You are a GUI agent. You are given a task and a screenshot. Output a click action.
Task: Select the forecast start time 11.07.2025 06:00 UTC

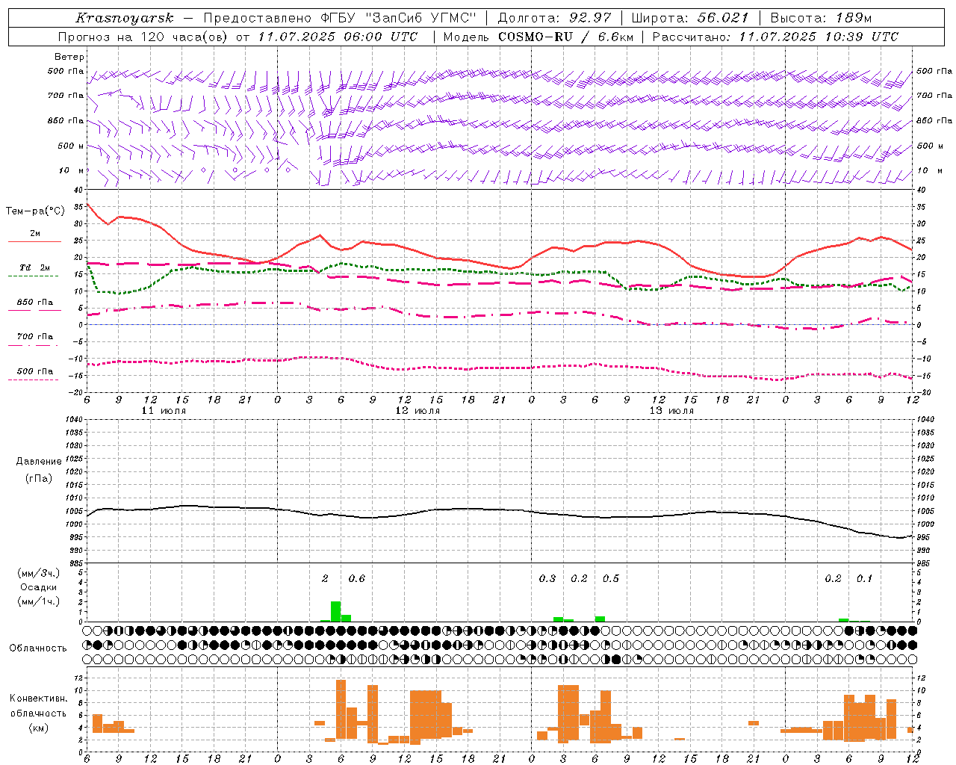[338, 37]
